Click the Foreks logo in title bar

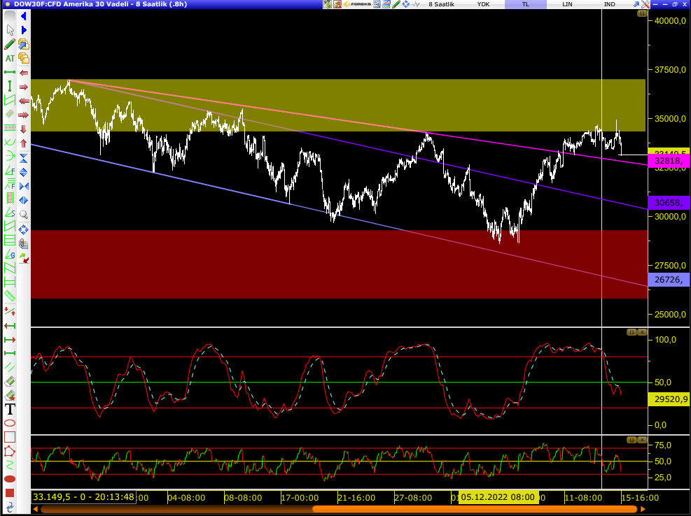coord(356,4)
